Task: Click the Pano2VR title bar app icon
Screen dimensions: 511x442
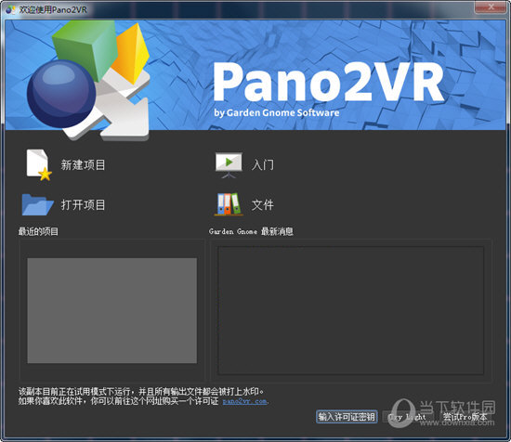Action: coord(10,9)
